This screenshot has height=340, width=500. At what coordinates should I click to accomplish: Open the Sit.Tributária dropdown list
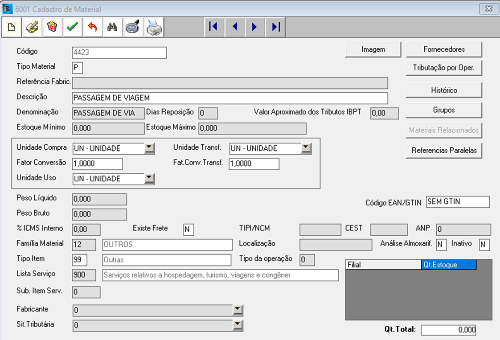[x=238, y=325]
